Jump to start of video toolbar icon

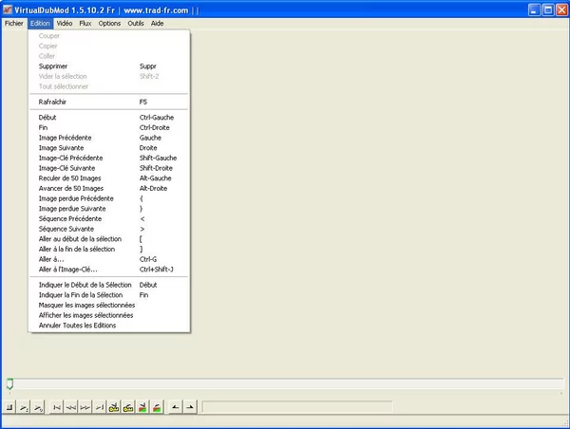click(56, 407)
